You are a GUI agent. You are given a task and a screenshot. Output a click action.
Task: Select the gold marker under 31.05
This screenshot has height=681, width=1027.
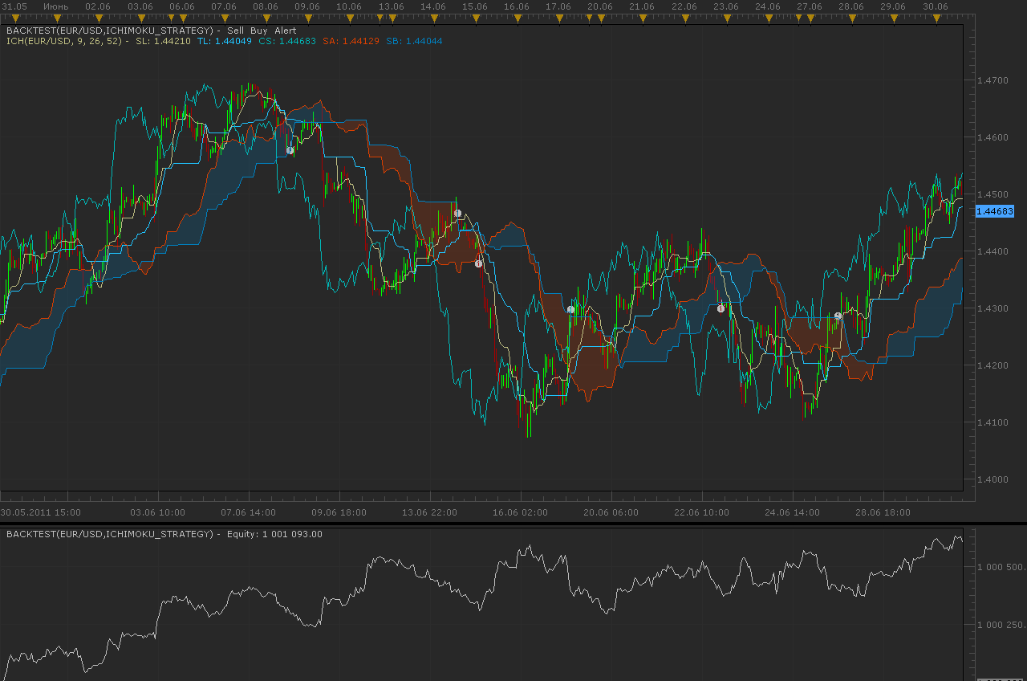pyautogui.click(x=17, y=17)
